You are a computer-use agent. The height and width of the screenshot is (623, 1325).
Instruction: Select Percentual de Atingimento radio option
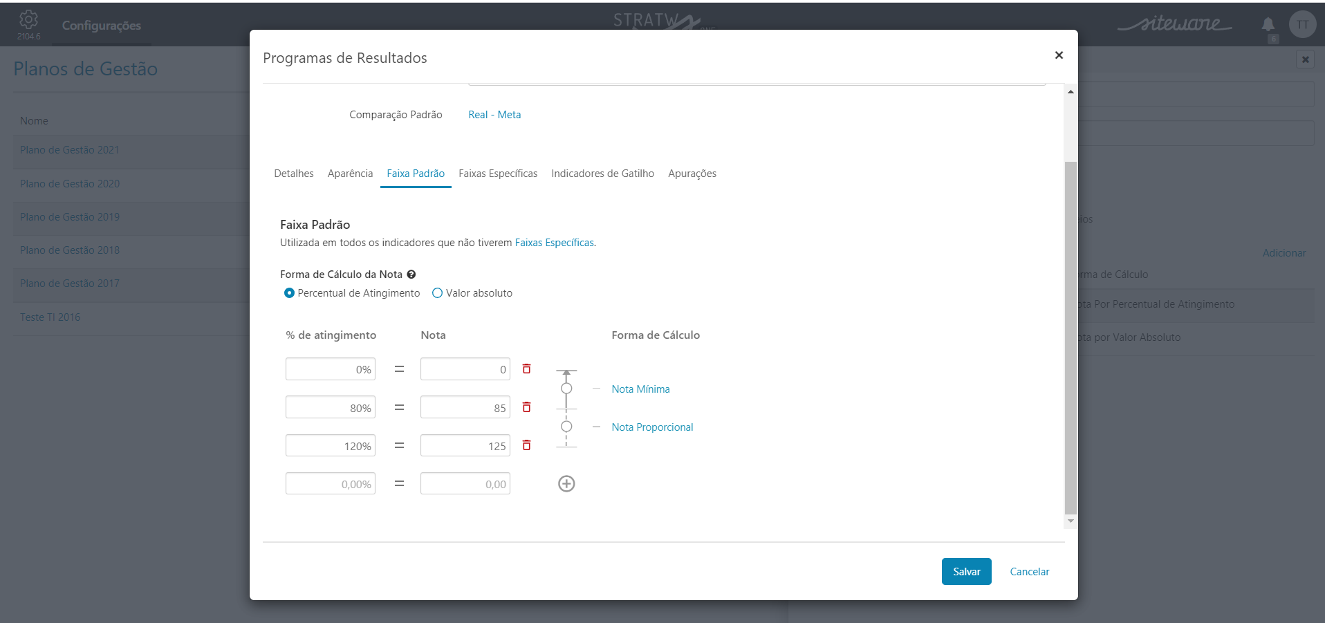(x=289, y=293)
